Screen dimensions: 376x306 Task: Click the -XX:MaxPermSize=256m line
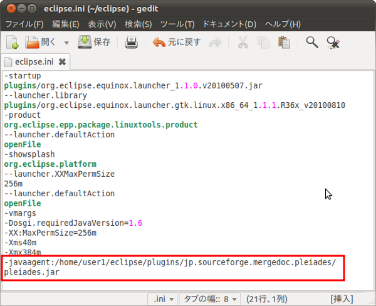click(50, 233)
